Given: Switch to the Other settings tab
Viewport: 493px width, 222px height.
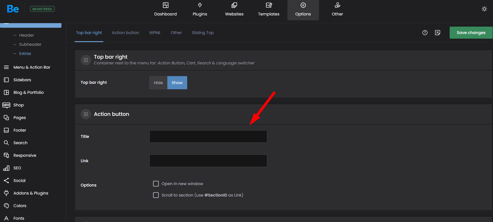Looking at the screenshot, I should point(176,33).
